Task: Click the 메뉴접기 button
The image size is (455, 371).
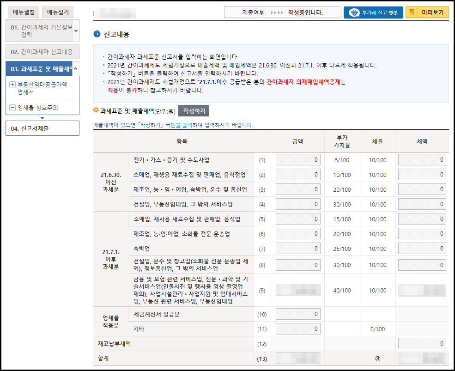Action: [58, 12]
